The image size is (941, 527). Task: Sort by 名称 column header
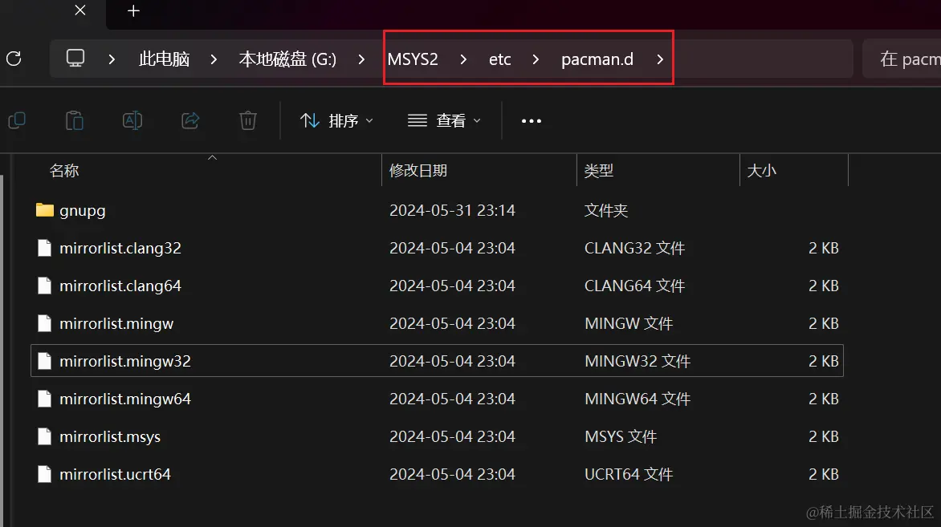click(64, 170)
